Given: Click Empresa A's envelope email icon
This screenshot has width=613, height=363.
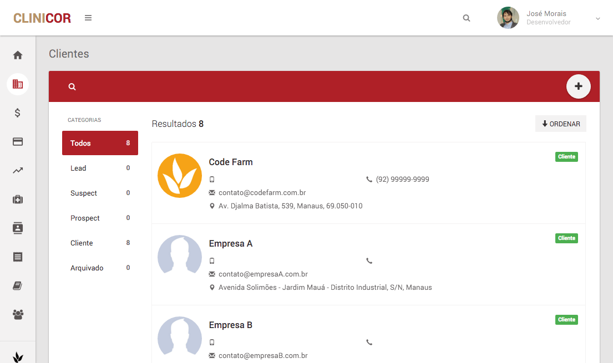Looking at the screenshot, I should (x=212, y=274).
